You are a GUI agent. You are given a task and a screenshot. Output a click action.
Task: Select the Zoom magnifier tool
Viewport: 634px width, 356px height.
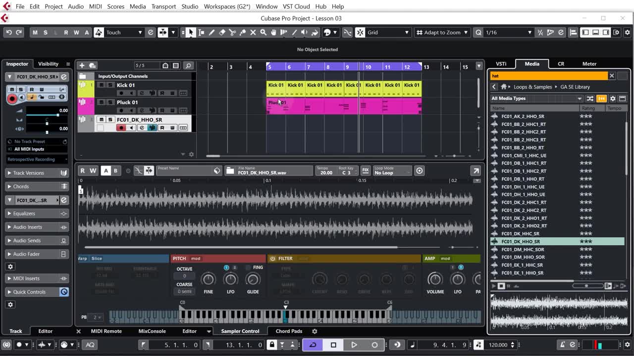tap(264, 32)
